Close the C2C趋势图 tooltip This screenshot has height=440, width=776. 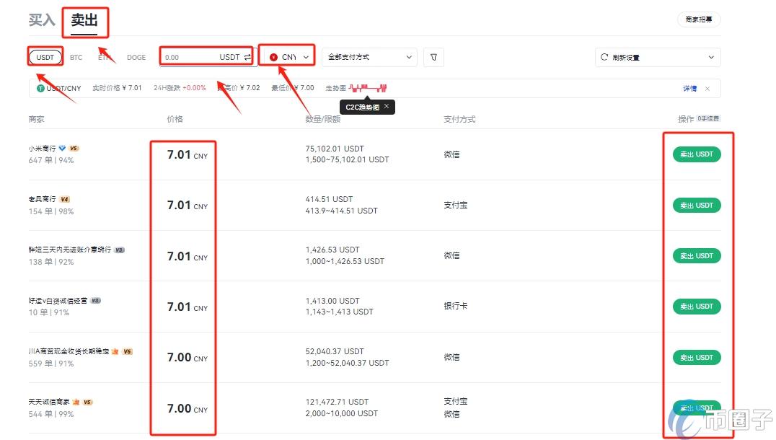point(387,106)
